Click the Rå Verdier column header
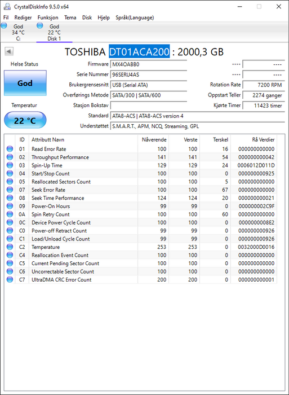The height and width of the screenshot is (395, 289). [x=254, y=139]
